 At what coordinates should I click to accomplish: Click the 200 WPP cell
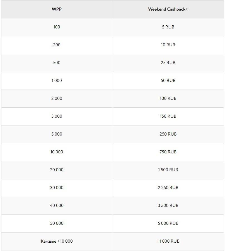coord(57,45)
